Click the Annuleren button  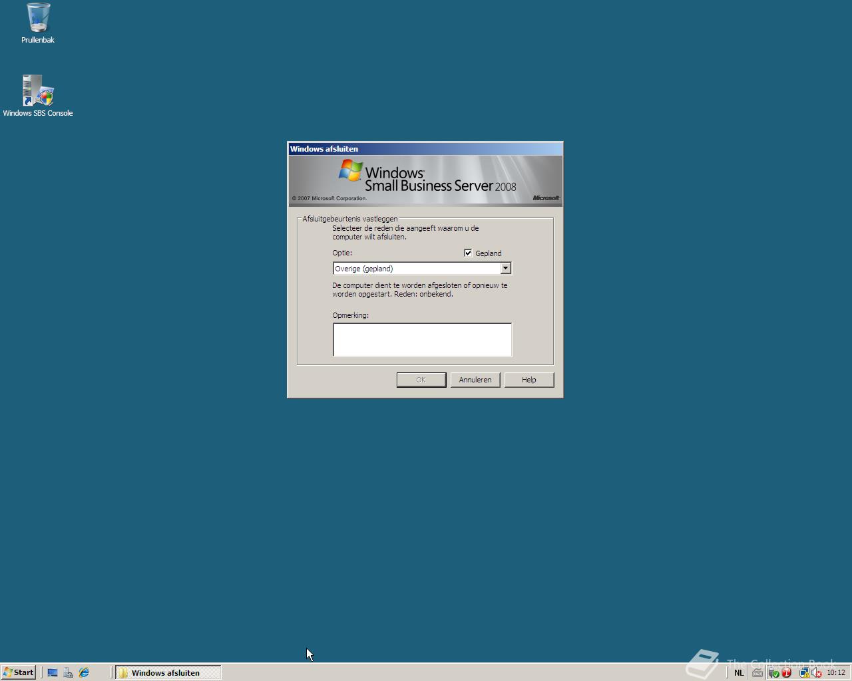475,380
